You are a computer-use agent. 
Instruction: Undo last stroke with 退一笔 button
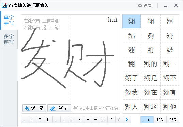click(34, 108)
